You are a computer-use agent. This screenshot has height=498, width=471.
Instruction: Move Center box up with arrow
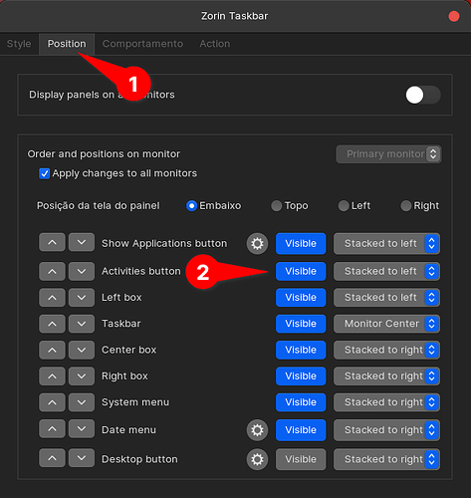(52, 350)
